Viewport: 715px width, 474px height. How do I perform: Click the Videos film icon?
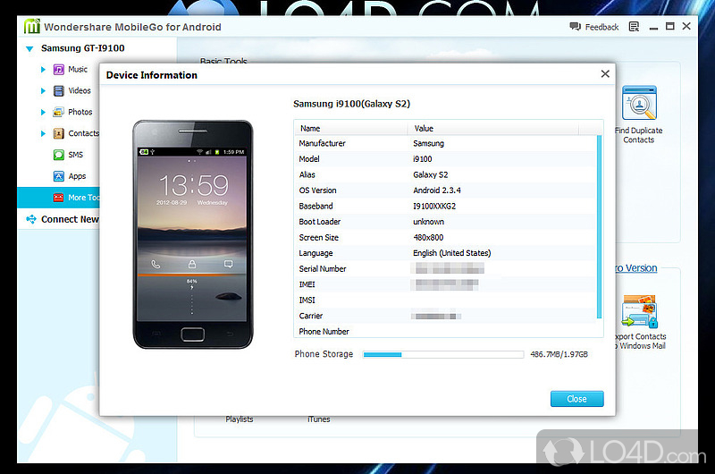pos(59,91)
